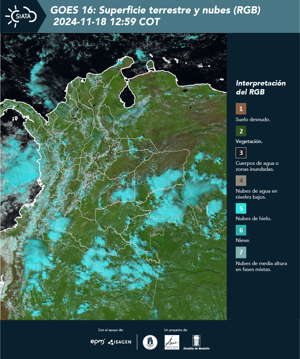Select the grey-brown swatch numbered 4

coord(241,181)
